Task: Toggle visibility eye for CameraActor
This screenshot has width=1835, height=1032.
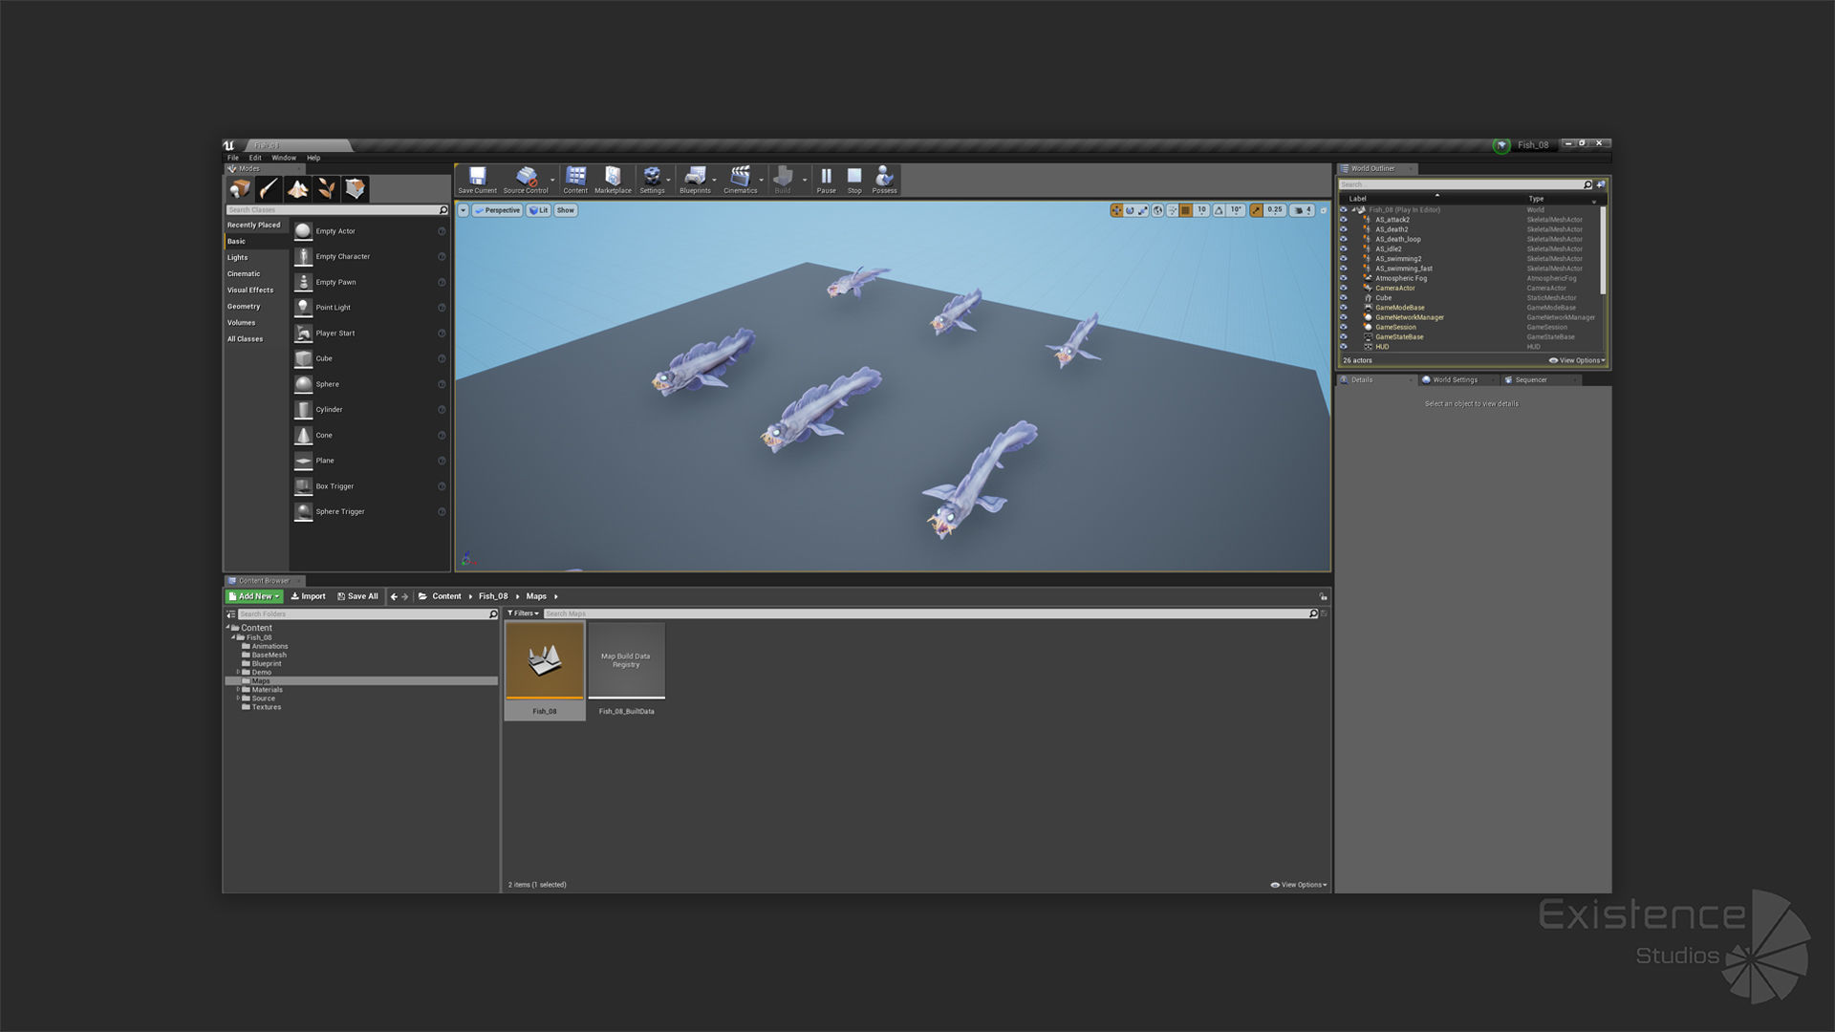Action: 1343,288
